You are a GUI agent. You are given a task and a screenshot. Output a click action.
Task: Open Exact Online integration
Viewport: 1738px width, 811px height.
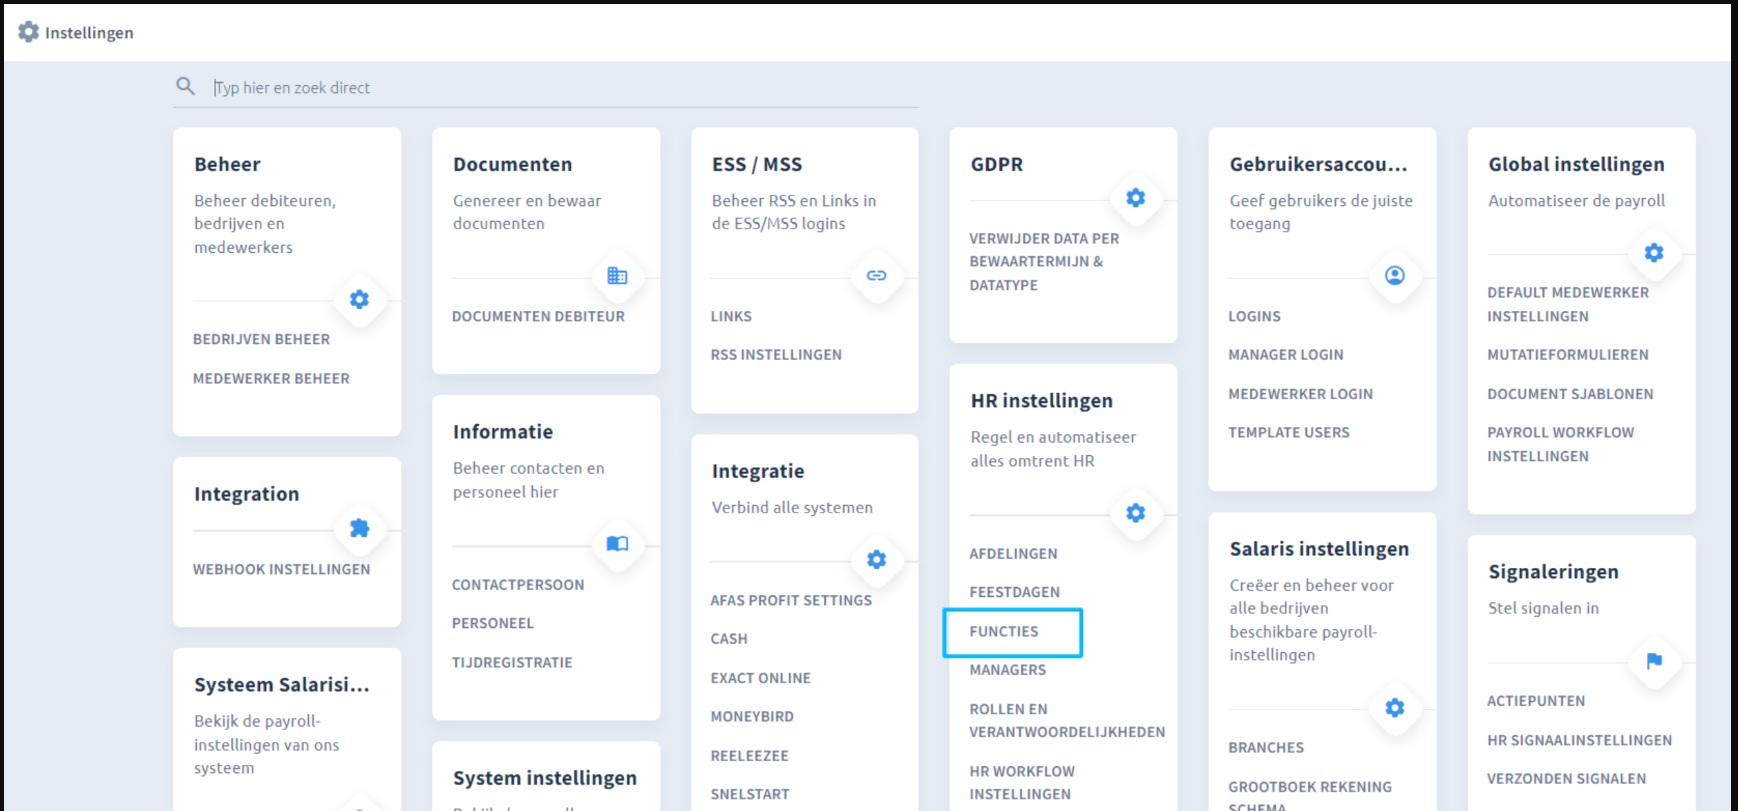[x=761, y=678]
